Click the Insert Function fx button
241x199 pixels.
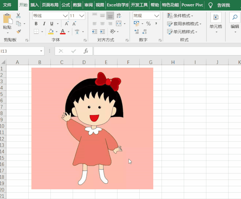[x=86, y=51]
